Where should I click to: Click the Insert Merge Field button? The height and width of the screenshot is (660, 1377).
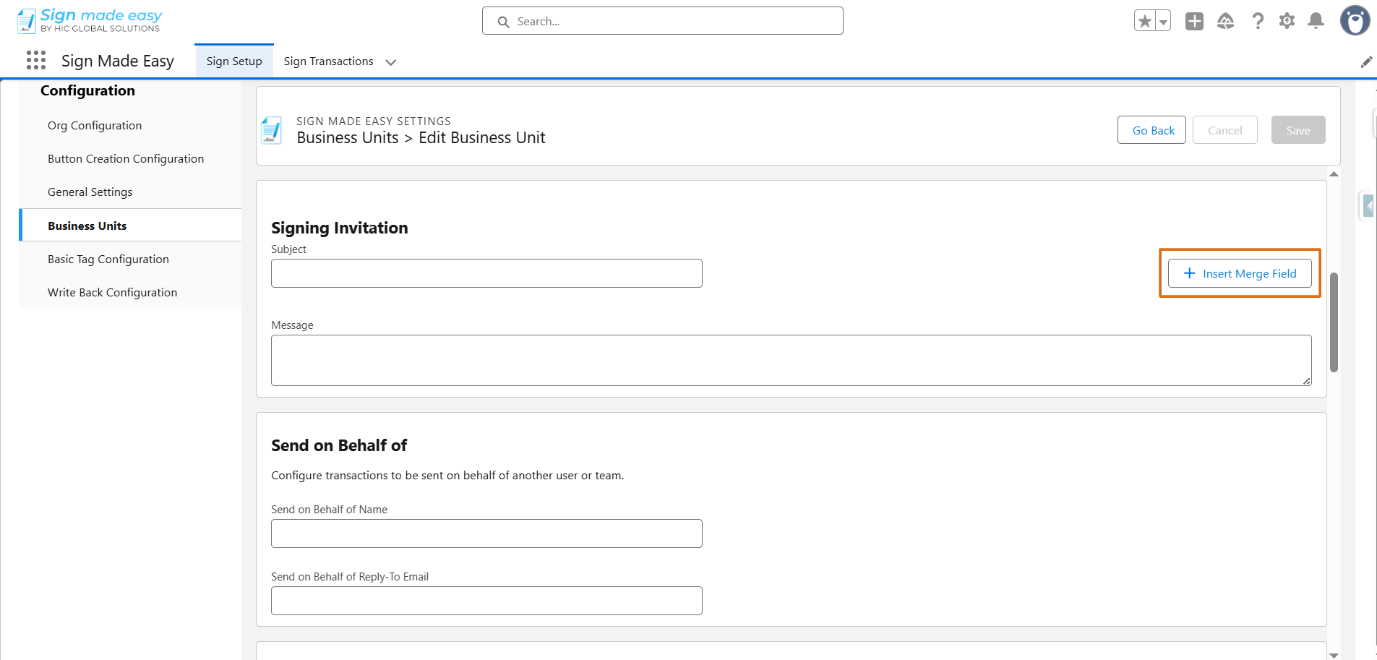(x=1239, y=273)
